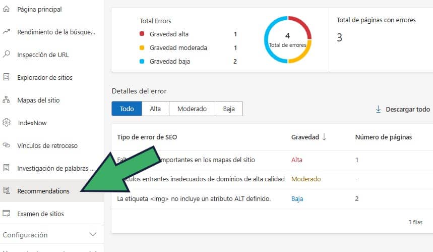433x252 pixels.
Task: Click the Tipo de error de SEO header
Action: pyautogui.click(x=147, y=137)
